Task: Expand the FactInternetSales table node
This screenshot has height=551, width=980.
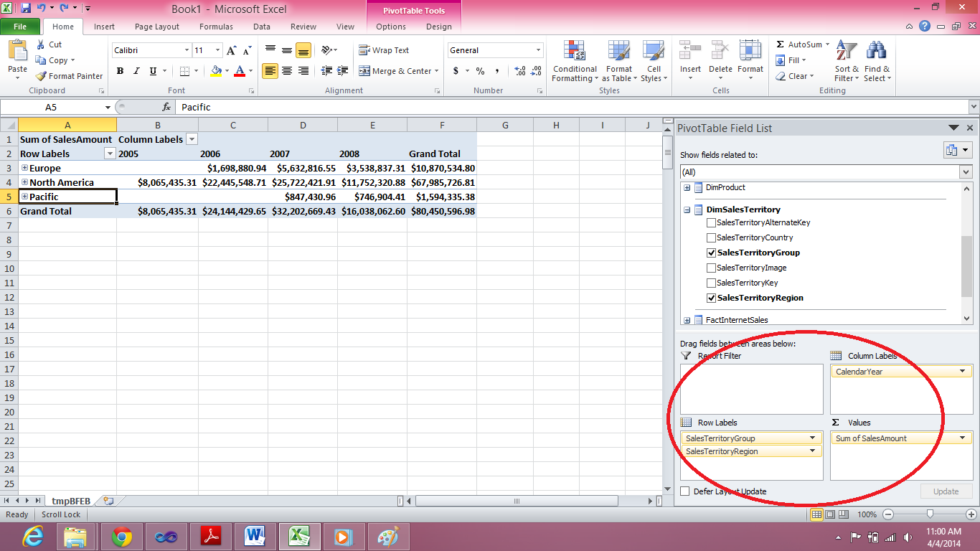Action: (x=687, y=320)
